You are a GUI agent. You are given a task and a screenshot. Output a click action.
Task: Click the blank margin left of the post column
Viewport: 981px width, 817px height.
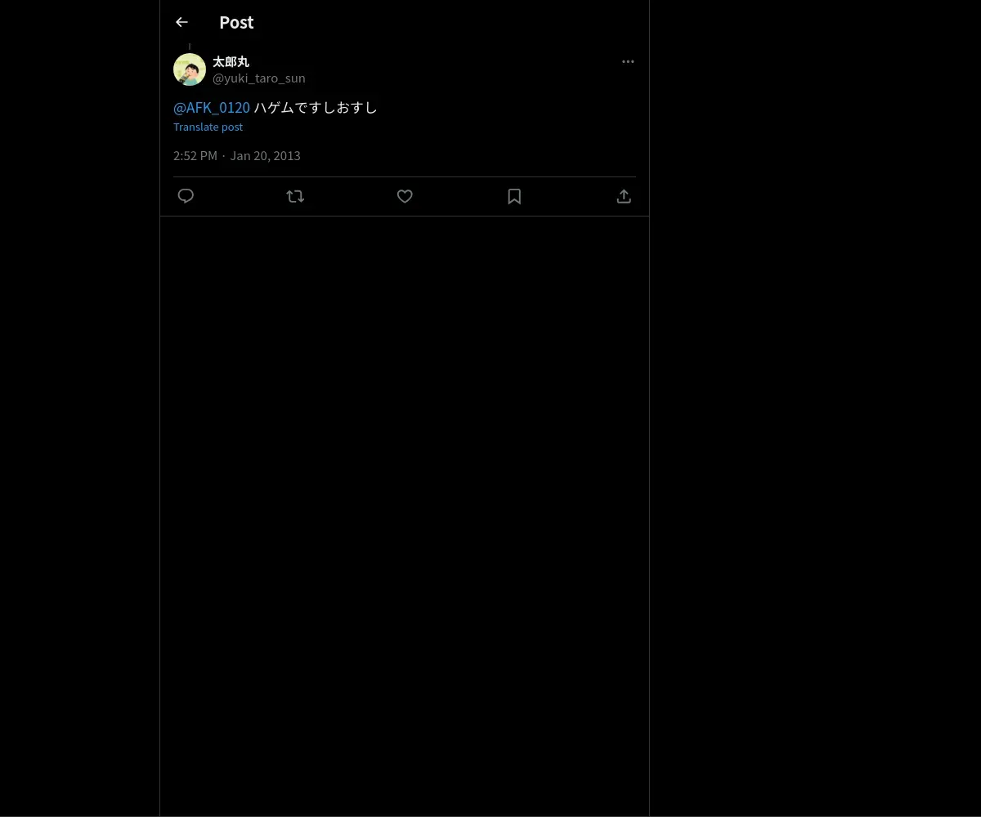pyautogui.click(x=79, y=408)
